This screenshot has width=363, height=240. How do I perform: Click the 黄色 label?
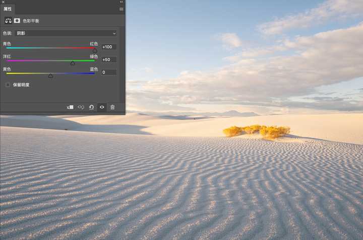[7, 69]
